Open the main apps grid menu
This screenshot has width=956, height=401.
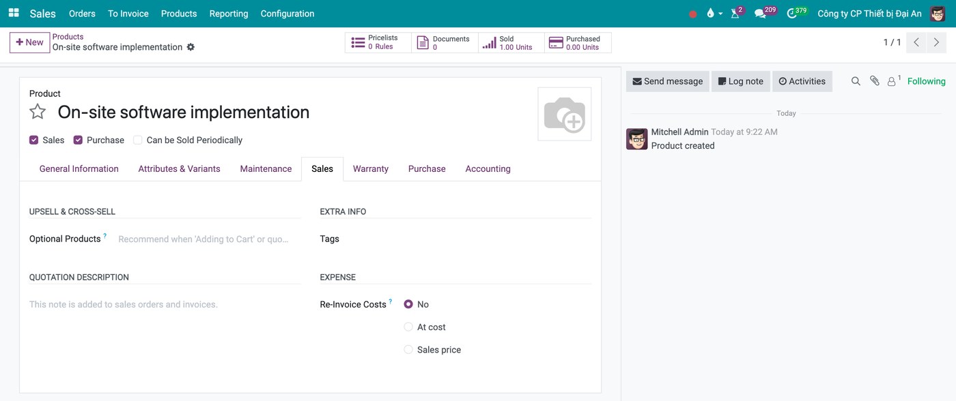(14, 13)
